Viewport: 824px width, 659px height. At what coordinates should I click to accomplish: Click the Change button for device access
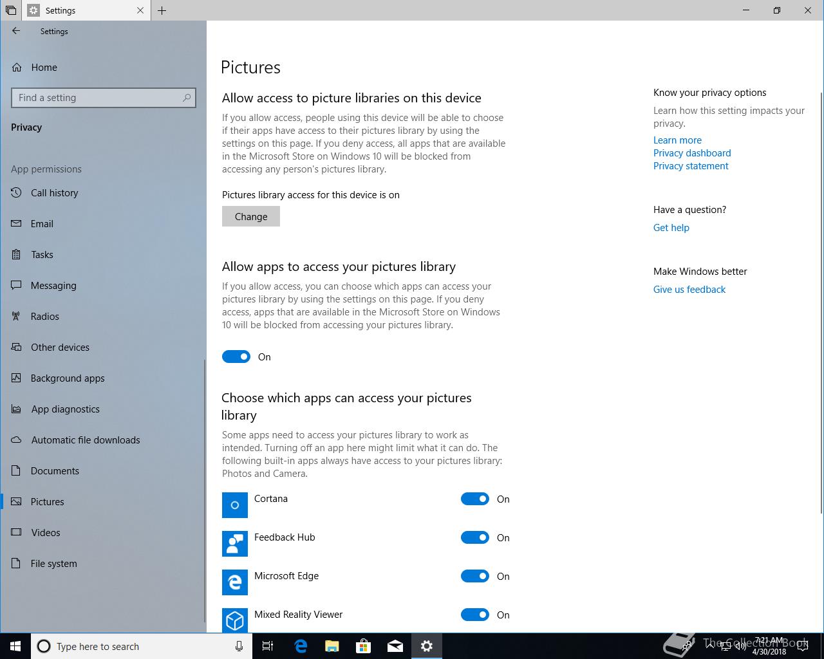tap(251, 216)
